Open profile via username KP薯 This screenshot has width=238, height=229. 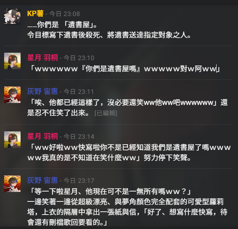pyautogui.click(x=35, y=14)
